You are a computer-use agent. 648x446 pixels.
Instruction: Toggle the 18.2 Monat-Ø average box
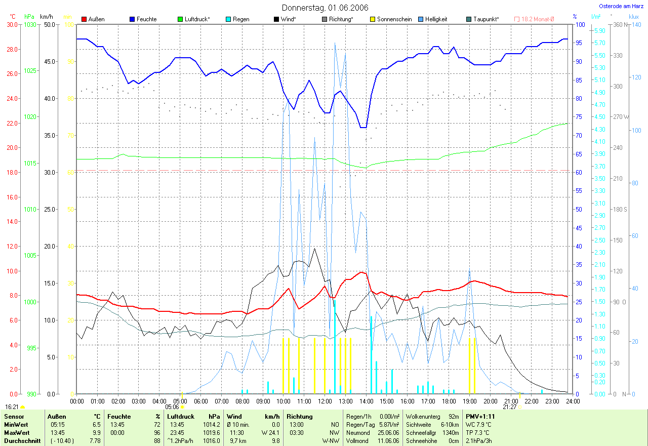517,19
